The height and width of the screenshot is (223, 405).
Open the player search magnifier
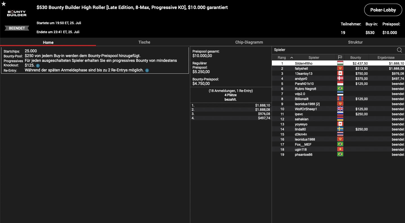point(399,50)
